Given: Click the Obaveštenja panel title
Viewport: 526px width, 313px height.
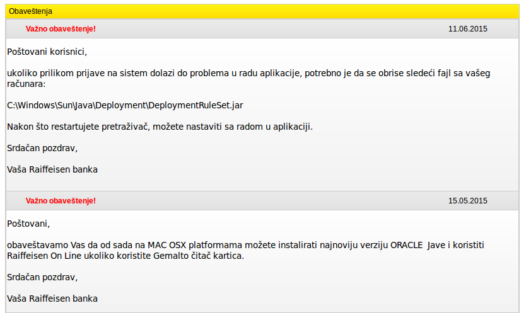Looking at the screenshot, I should (31, 11).
